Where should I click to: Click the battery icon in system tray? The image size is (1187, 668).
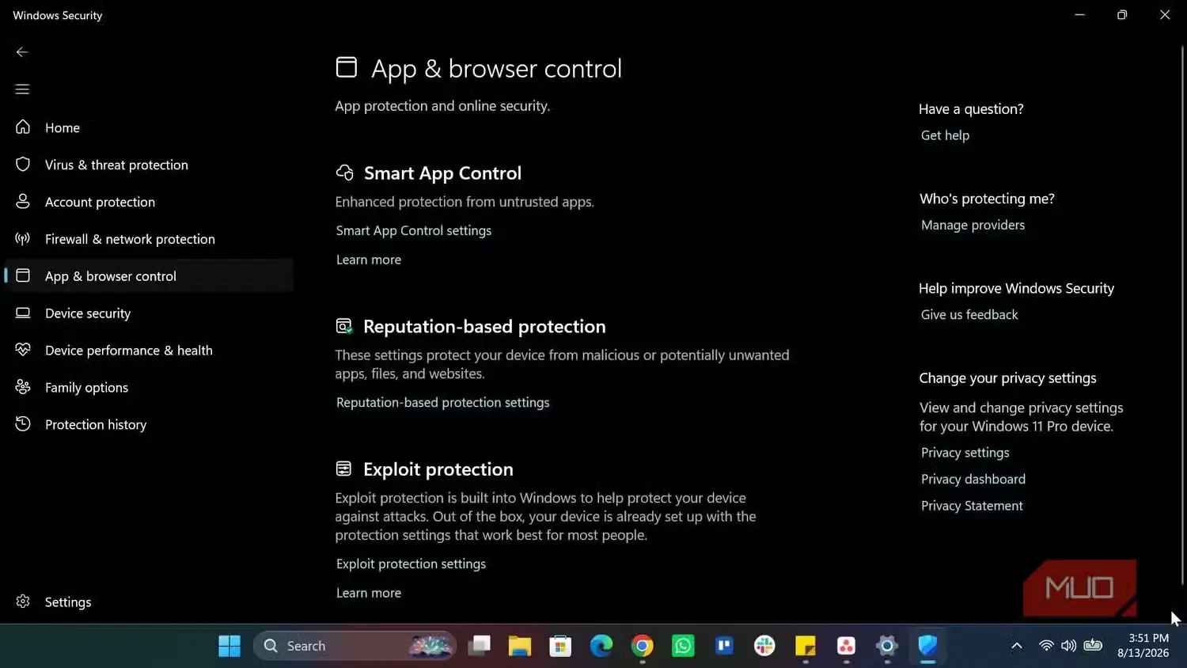(x=1093, y=645)
